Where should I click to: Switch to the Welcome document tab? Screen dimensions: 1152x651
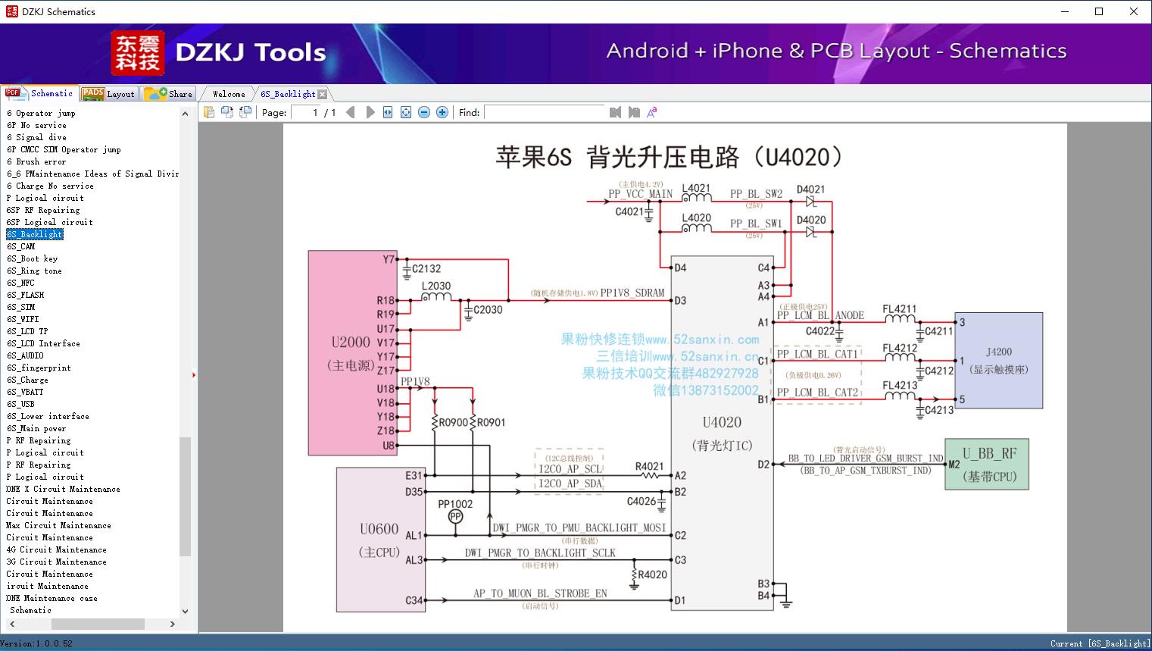[x=229, y=94]
